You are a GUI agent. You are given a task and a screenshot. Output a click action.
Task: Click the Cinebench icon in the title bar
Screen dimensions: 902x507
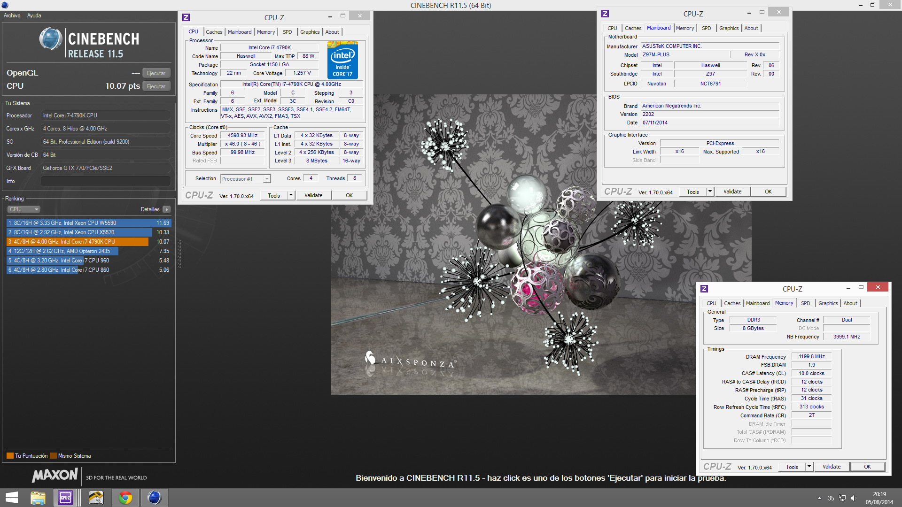coord(5,5)
